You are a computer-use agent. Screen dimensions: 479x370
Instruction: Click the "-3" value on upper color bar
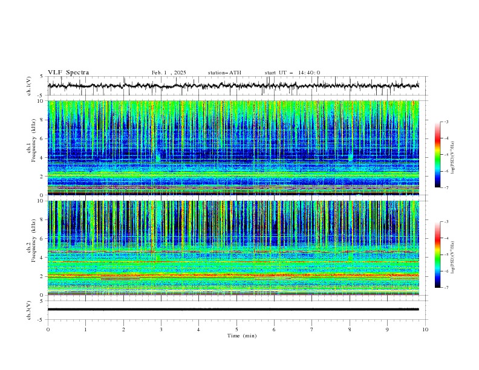pos(446,122)
